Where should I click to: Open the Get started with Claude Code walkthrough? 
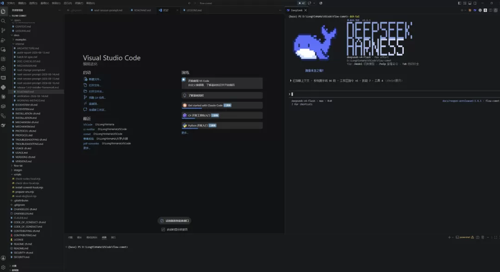click(x=222, y=105)
